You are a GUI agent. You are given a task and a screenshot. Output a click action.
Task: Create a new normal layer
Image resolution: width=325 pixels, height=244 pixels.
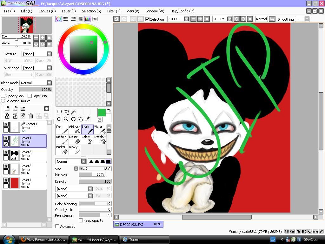click(7, 109)
